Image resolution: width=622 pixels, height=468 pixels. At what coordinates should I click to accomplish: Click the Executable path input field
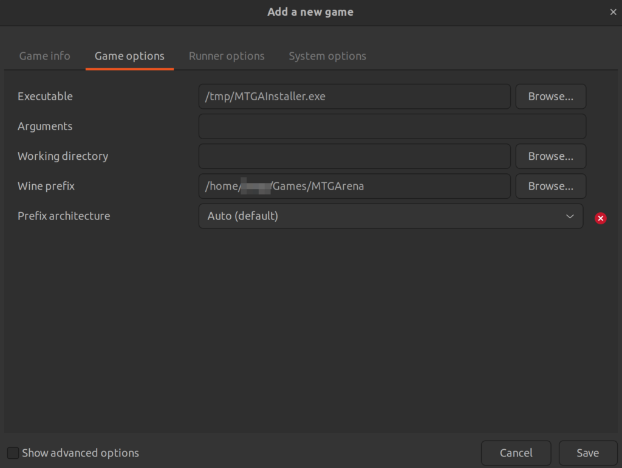(355, 96)
